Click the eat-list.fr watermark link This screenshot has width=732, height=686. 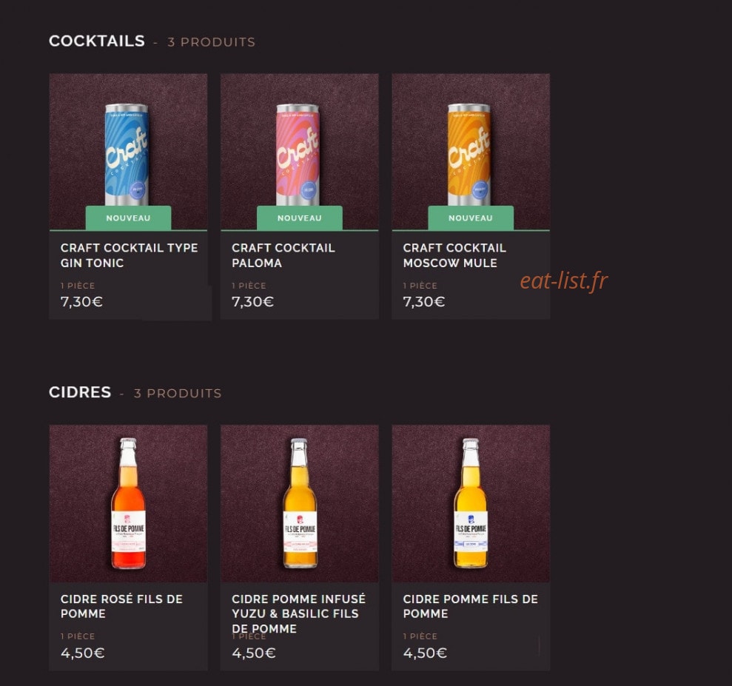[x=563, y=281]
